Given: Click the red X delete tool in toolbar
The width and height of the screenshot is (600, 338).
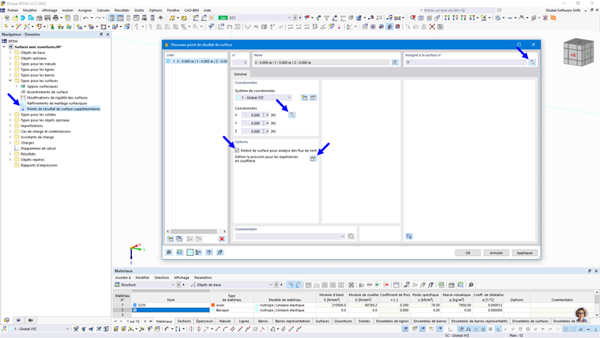Looking at the screenshot, I should [432, 27].
